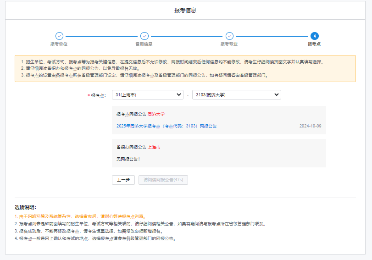Click the red 上海市 text

point(154,147)
